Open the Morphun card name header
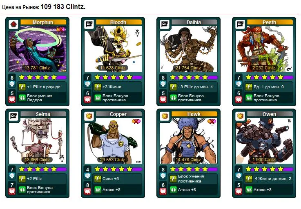 [x=43, y=22]
